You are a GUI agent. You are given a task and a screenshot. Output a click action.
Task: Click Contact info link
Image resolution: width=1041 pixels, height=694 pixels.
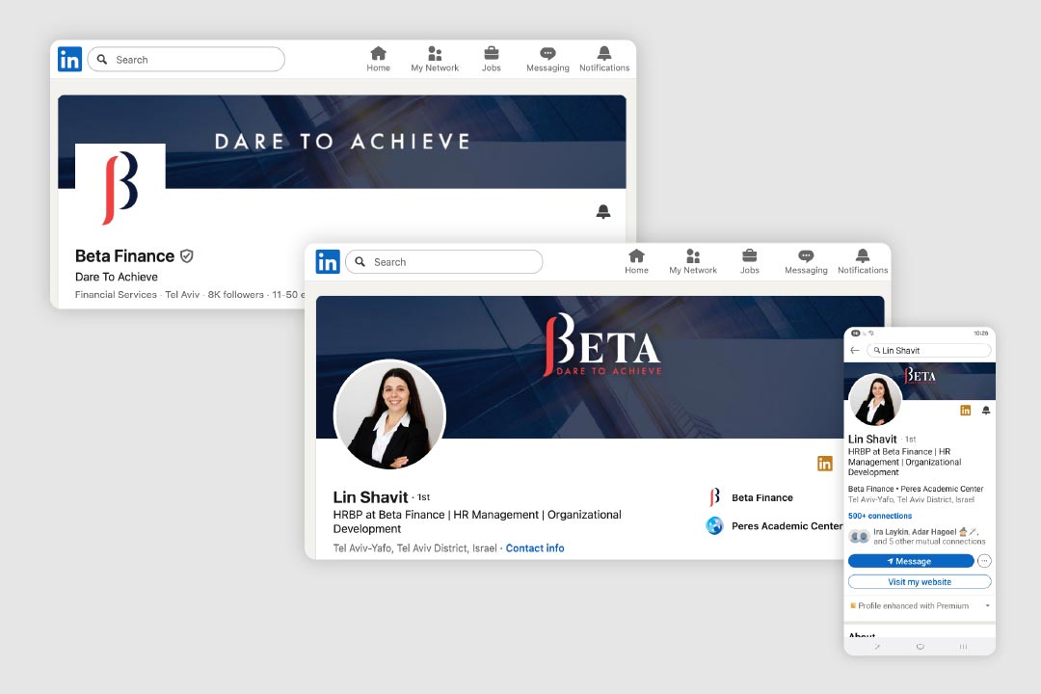(535, 548)
